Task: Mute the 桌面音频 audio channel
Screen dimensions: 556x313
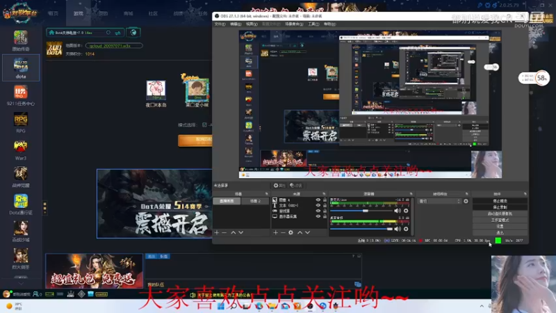Action: click(398, 229)
